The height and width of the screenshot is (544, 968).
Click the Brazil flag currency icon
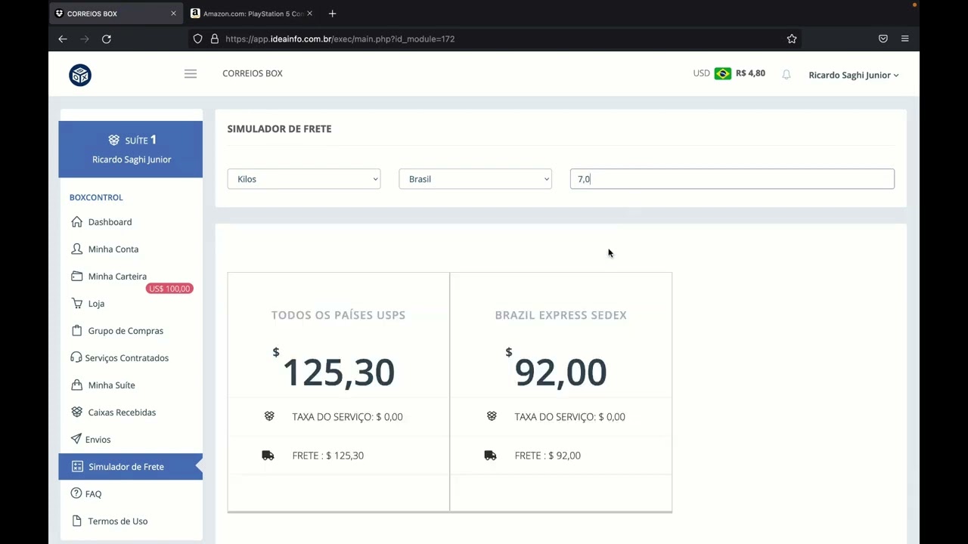pyautogui.click(x=723, y=73)
